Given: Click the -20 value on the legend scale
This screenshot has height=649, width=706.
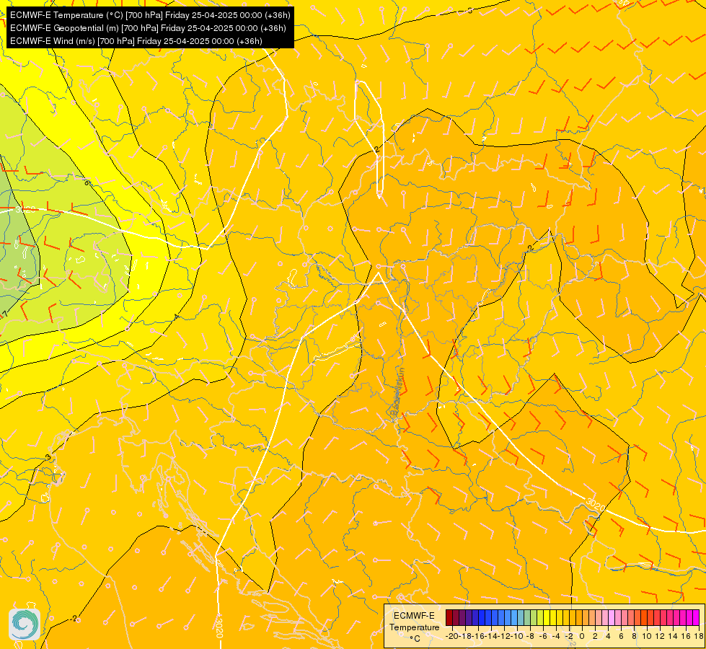Looking at the screenshot, I should 451,637.
